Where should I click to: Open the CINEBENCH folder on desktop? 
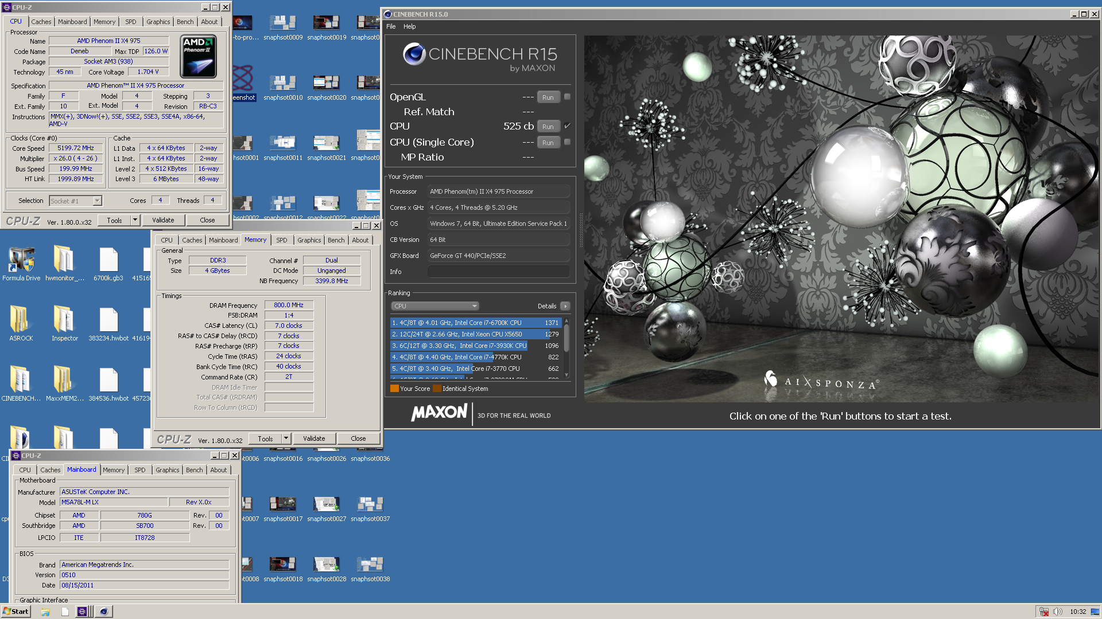click(x=21, y=384)
